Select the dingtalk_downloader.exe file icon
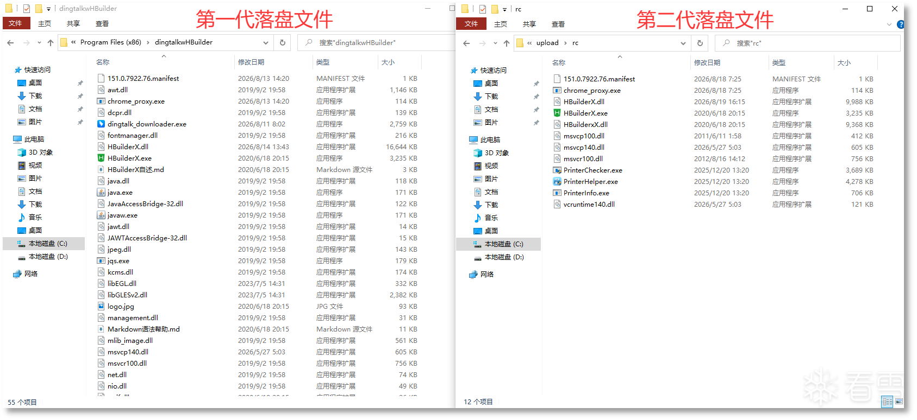Image resolution: width=917 pixels, height=420 pixels. pyautogui.click(x=101, y=124)
